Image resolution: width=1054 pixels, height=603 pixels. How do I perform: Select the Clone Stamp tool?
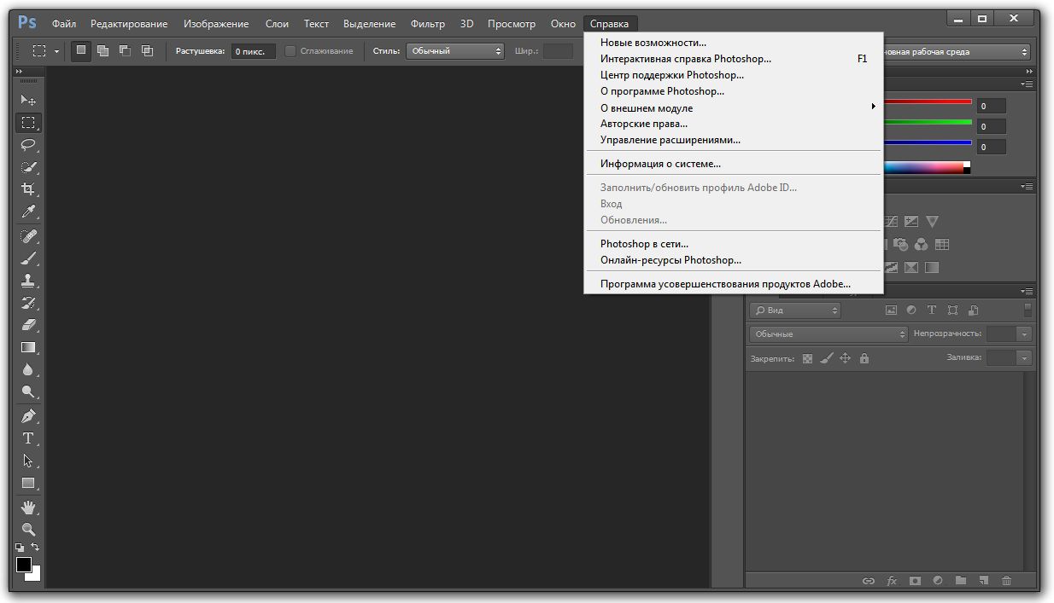click(x=28, y=280)
